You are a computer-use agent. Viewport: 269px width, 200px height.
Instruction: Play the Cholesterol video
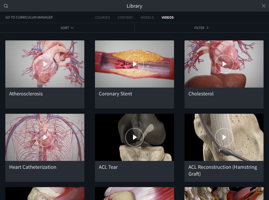click(x=224, y=64)
